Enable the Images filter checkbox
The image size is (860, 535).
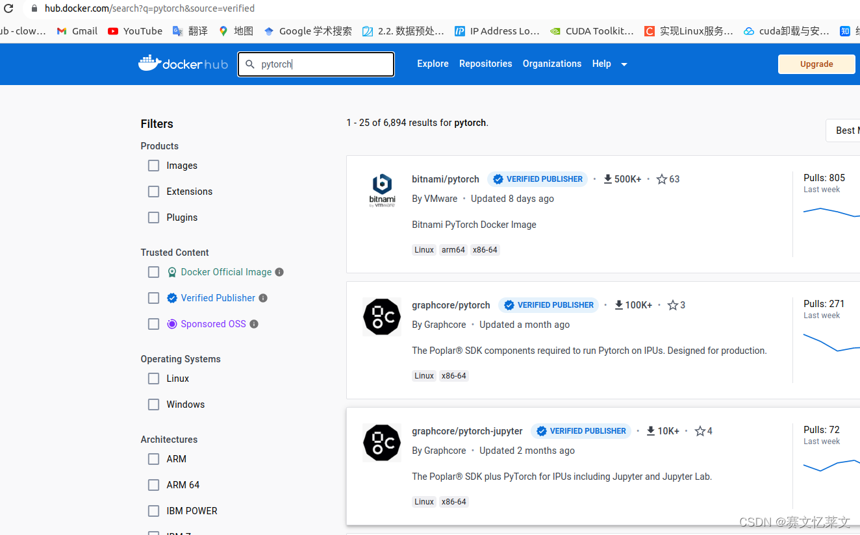153,166
